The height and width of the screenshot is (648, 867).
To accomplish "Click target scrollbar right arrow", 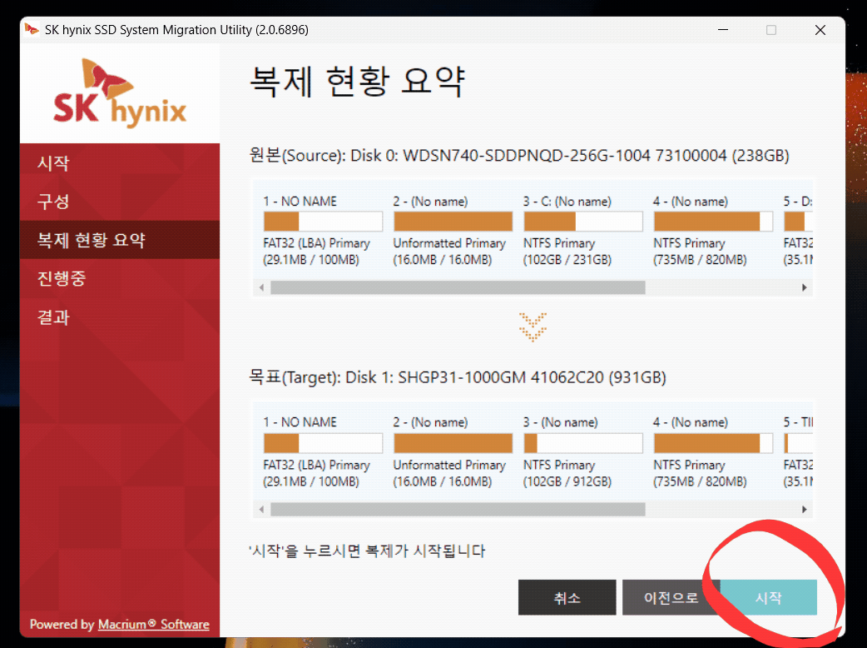I will tap(805, 509).
